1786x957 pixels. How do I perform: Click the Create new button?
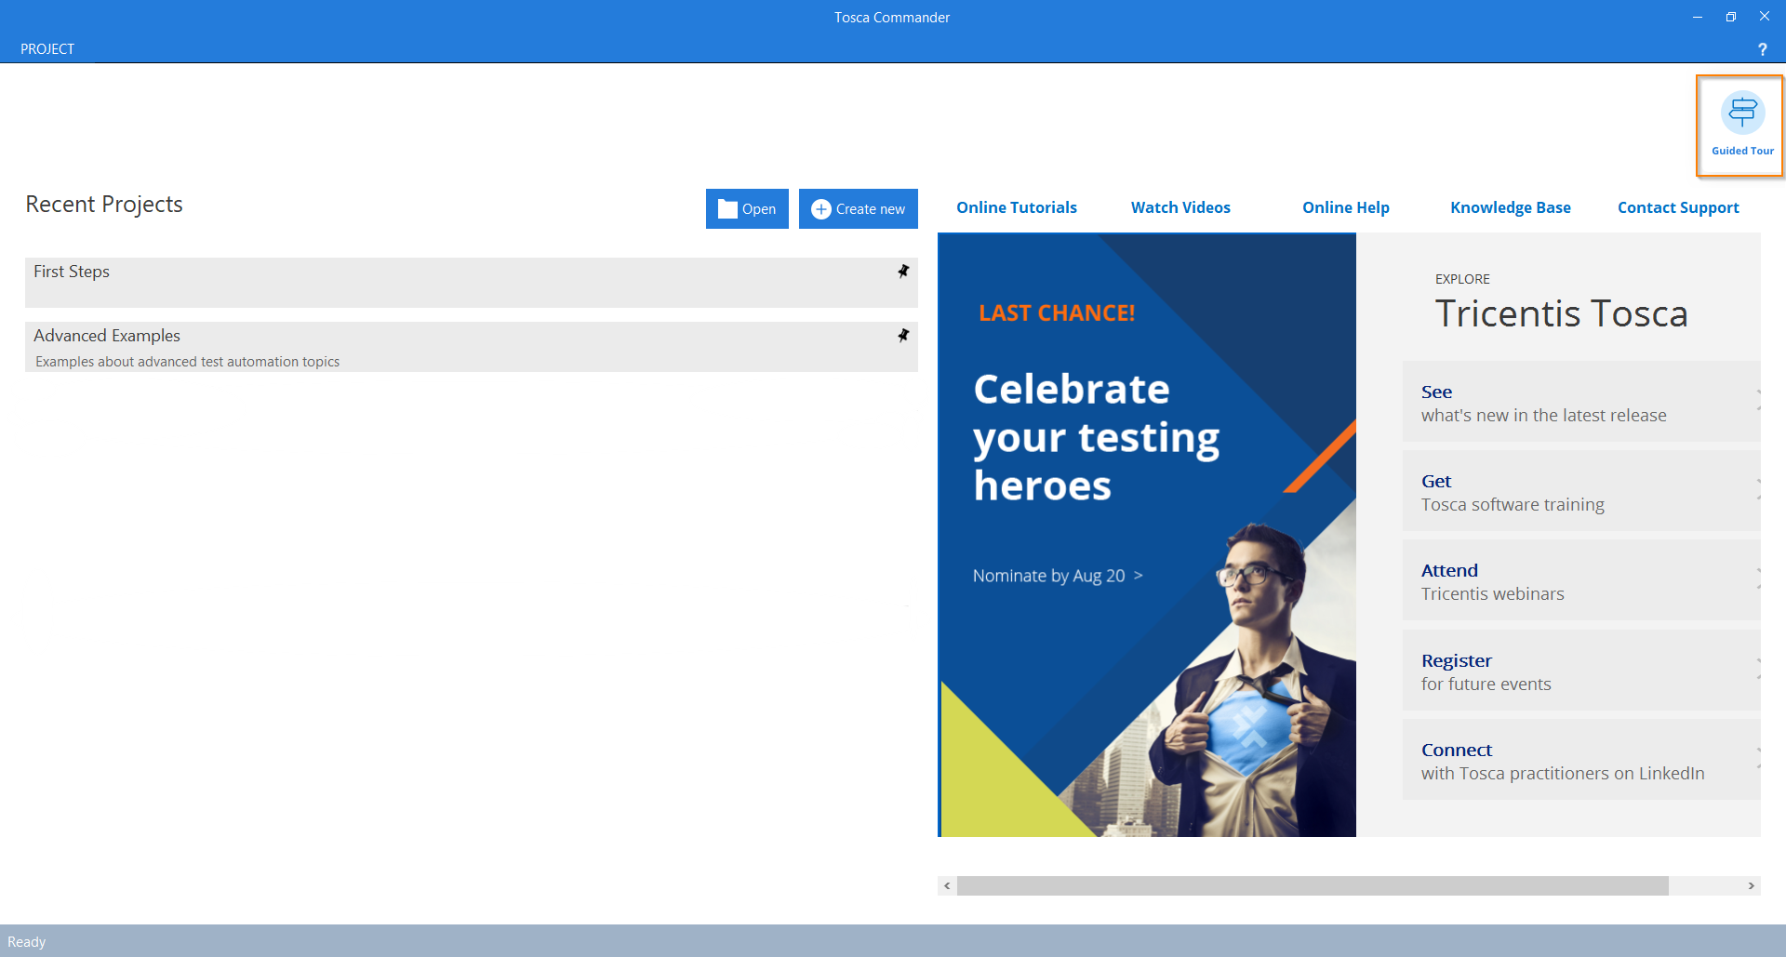coord(858,209)
